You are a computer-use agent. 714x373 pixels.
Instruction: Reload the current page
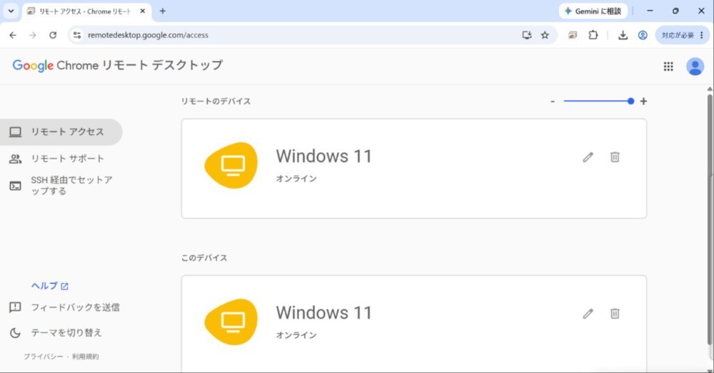click(x=53, y=35)
